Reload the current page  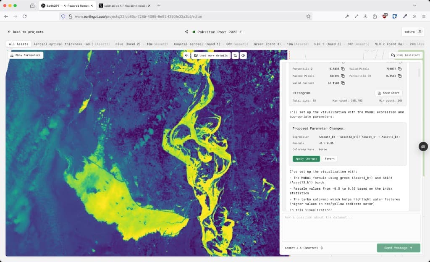25,16
